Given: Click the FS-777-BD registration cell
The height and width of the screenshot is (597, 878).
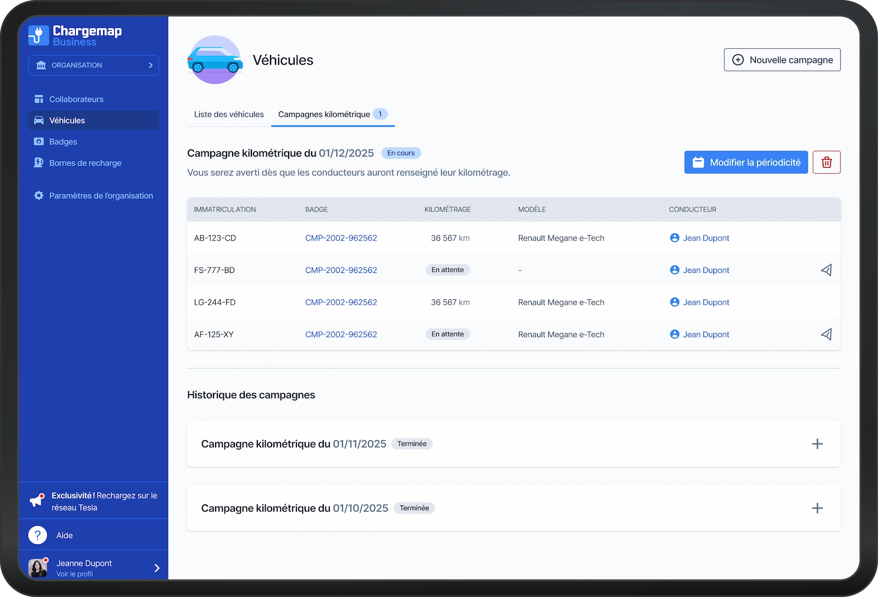Looking at the screenshot, I should [x=215, y=270].
